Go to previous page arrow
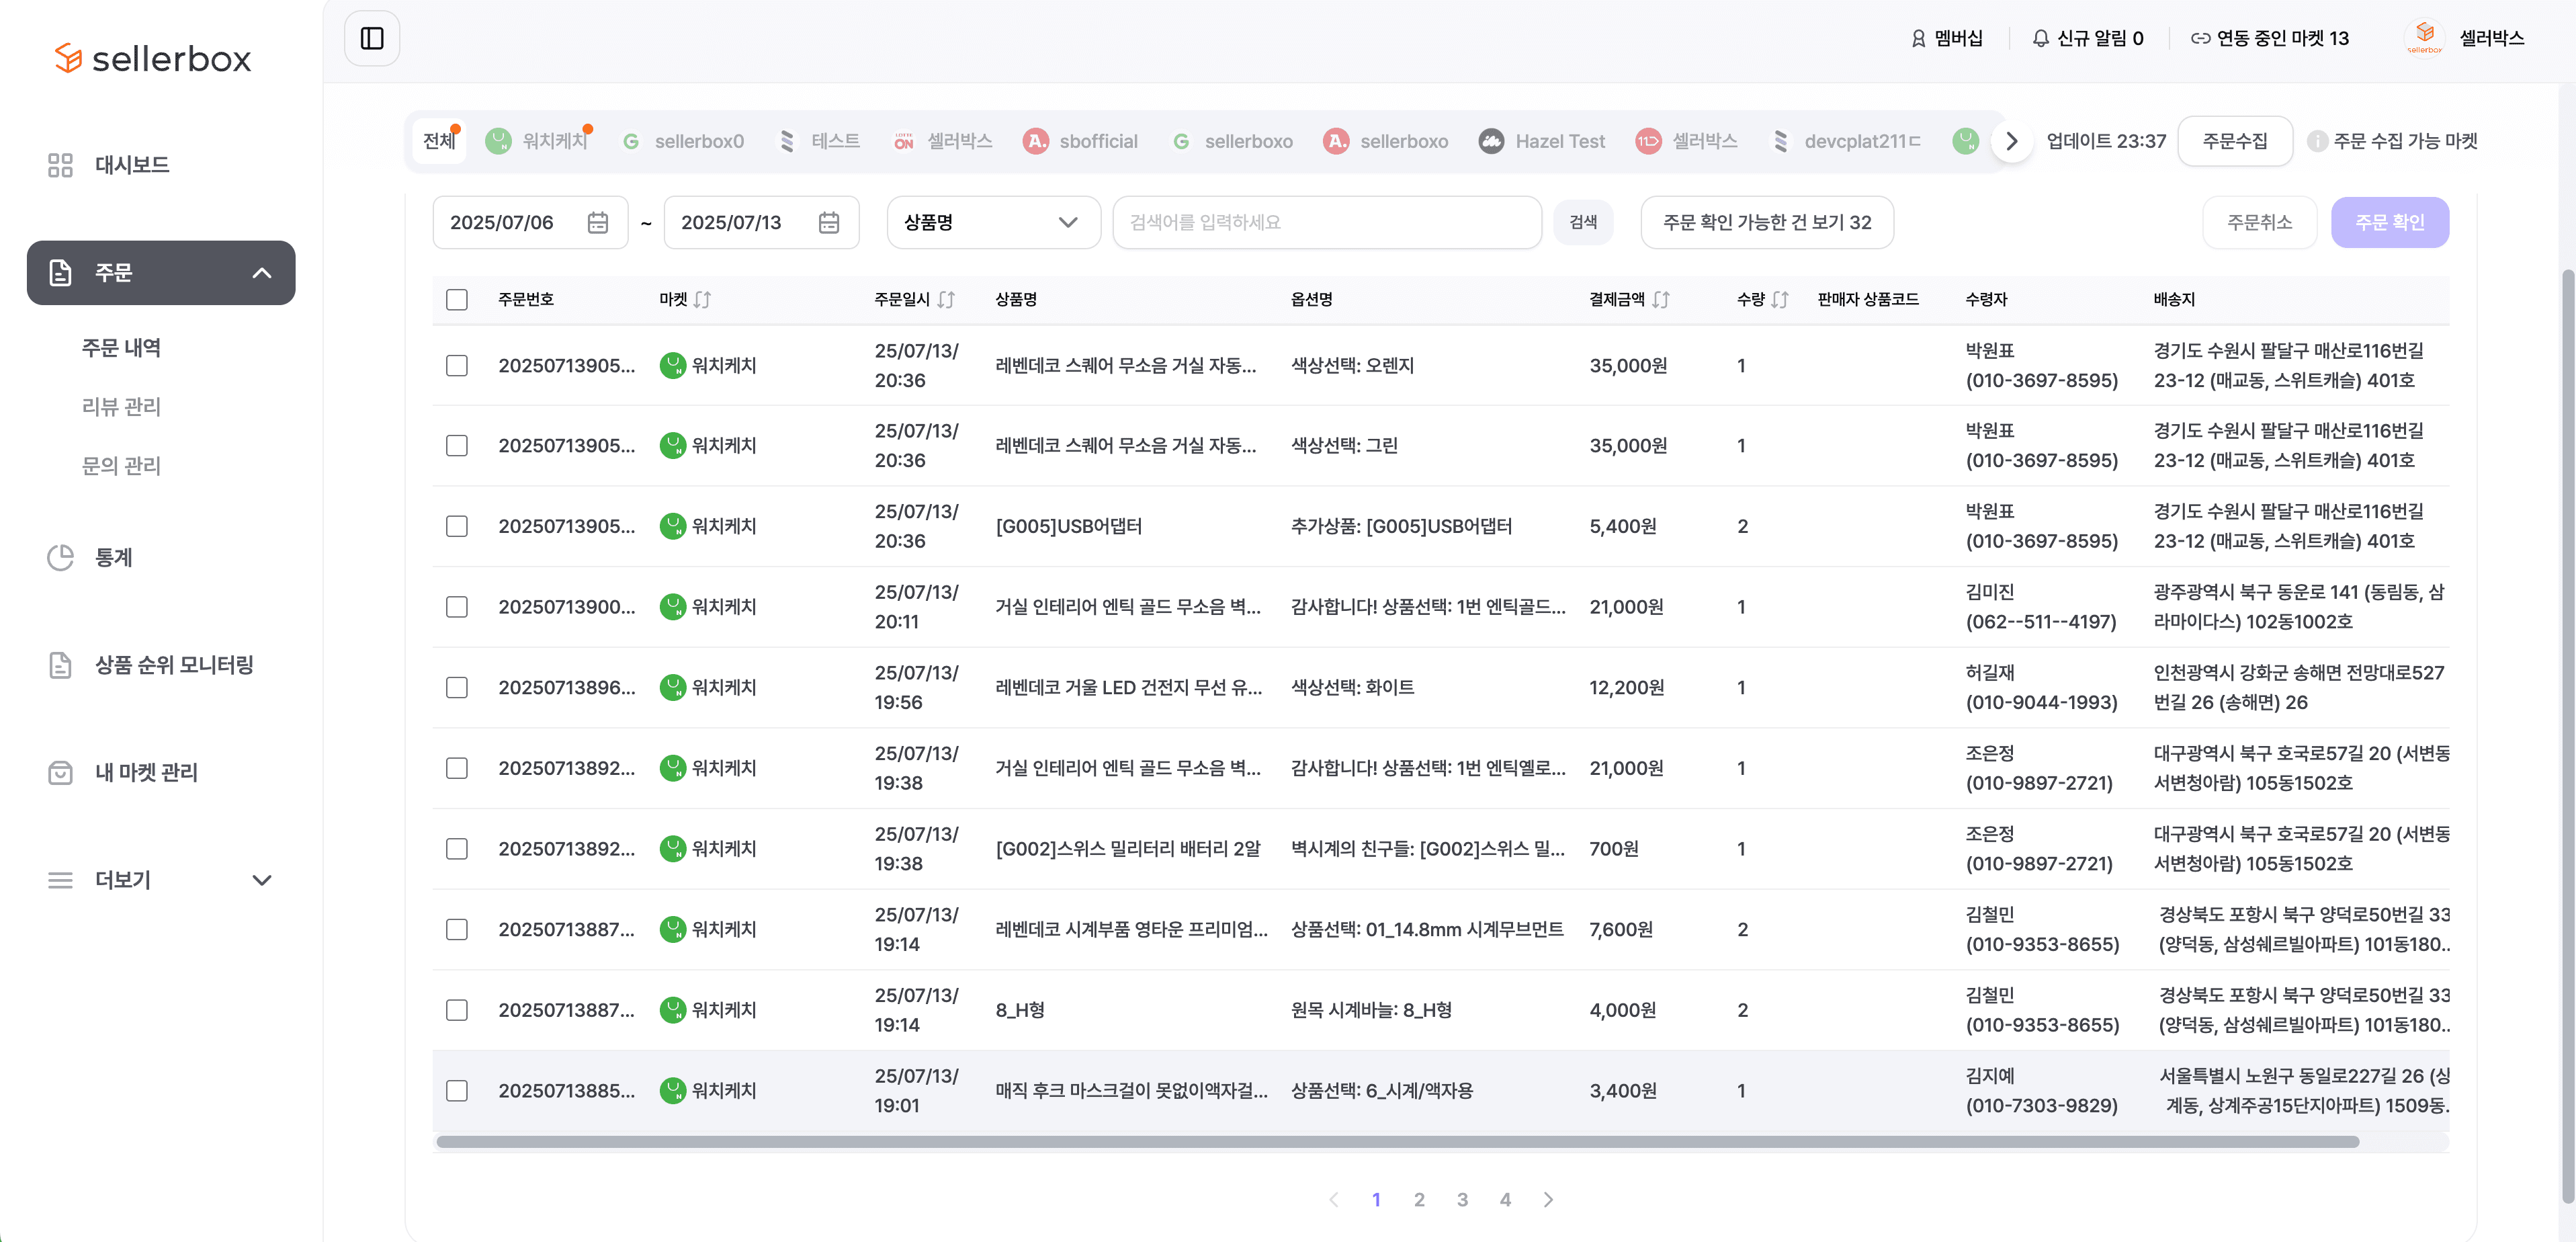The image size is (2576, 1242). [1333, 1199]
